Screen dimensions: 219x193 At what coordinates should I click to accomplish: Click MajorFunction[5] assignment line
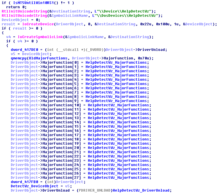tap(80, 84)
